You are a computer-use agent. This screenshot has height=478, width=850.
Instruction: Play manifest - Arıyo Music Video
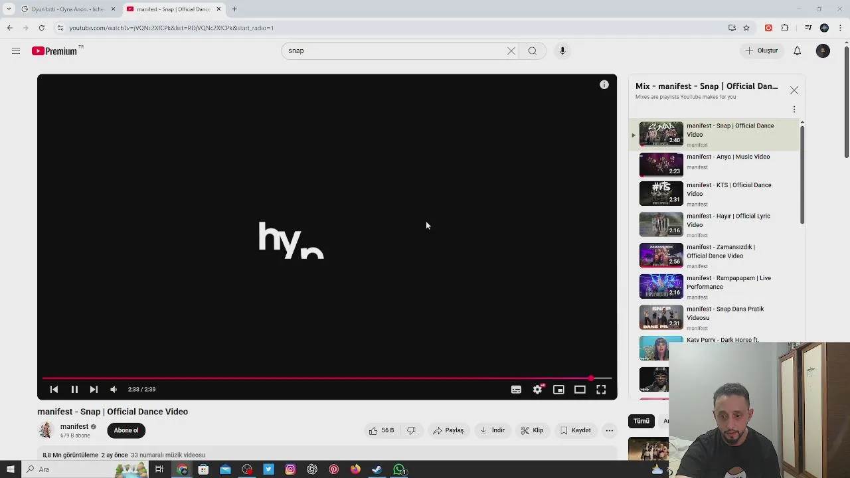click(x=714, y=164)
